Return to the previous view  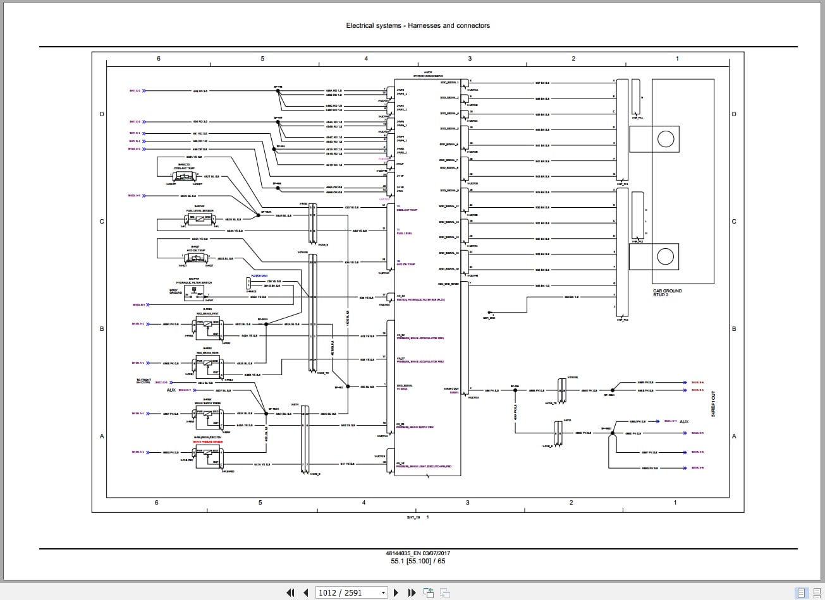pyautogui.click(x=429, y=592)
